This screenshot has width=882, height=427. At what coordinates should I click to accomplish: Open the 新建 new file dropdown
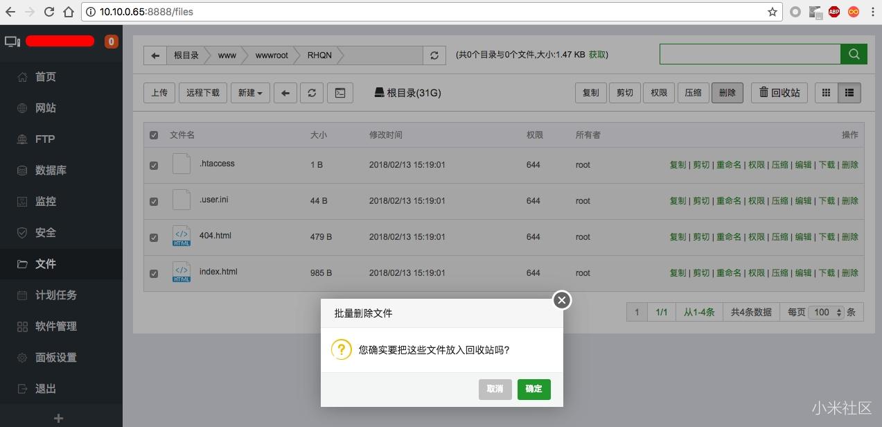(x=249, y=92)
